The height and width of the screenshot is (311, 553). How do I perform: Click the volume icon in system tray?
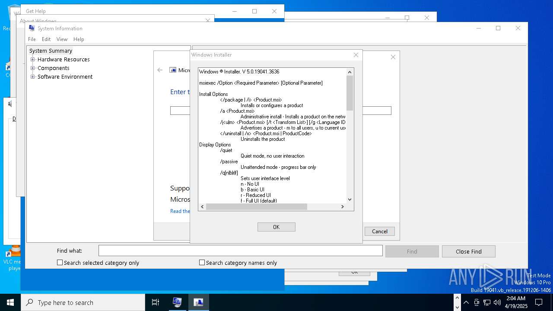(x=497, y=302)
